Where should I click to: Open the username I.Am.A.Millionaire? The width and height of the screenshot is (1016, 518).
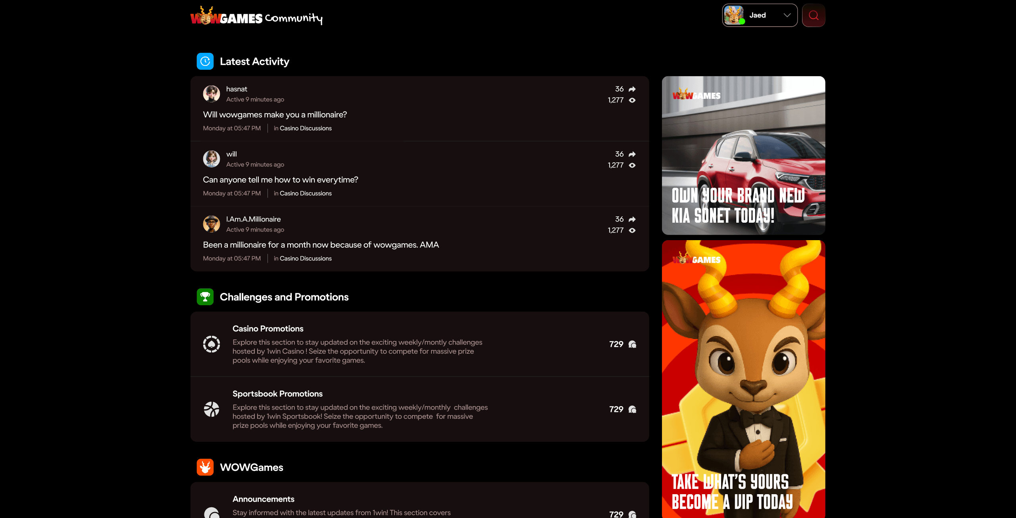tap(253, 219)
